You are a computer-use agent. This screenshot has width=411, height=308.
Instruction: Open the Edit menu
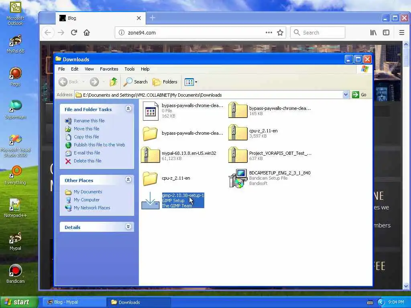coord(75,69)
